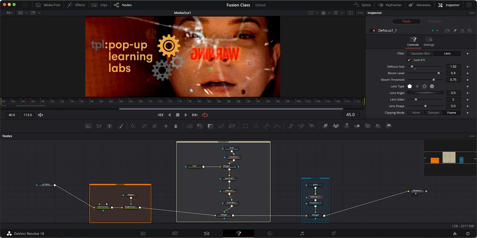The height and width of the screenshot is (238, 477).
Task: Click the Stop playback button
Action: pos(178,115)
